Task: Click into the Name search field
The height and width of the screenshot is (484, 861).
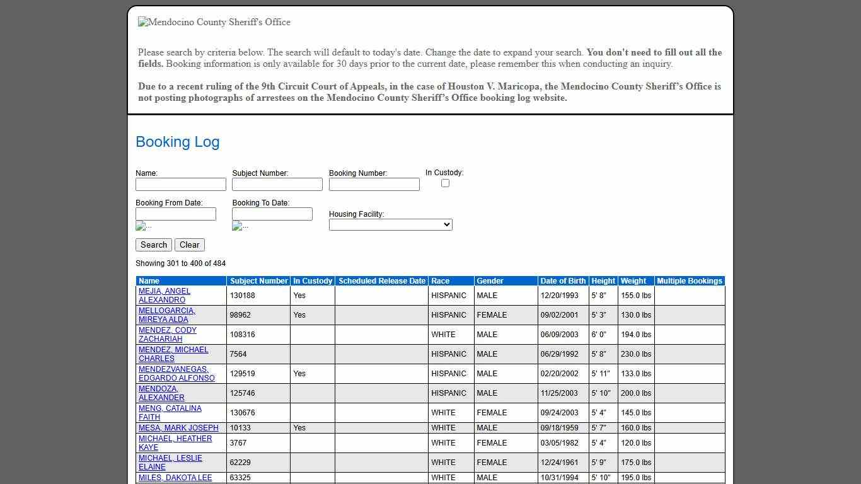Action: (x=181, y=184)
